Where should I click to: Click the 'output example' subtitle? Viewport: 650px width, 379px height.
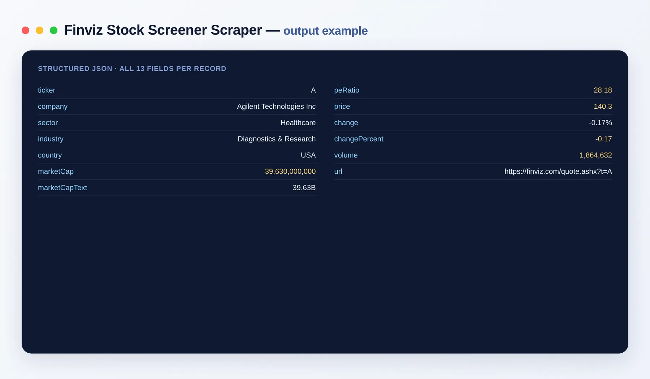[x=325, y=31]
